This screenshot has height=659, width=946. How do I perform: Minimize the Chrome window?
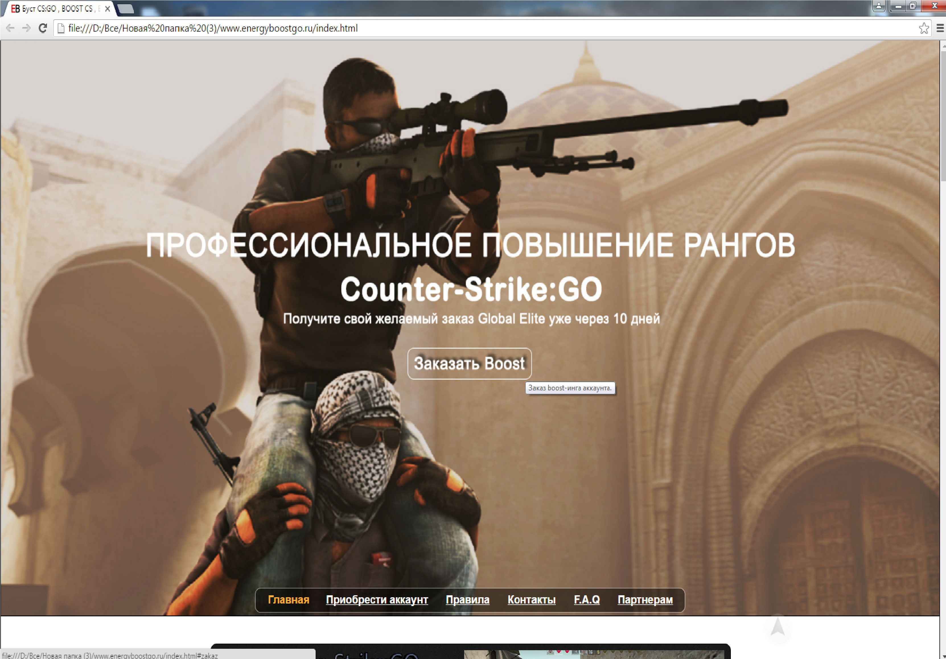click(x=898, y=6)
